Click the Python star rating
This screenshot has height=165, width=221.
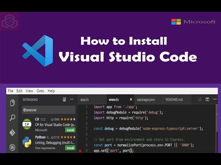coord(68,137)
